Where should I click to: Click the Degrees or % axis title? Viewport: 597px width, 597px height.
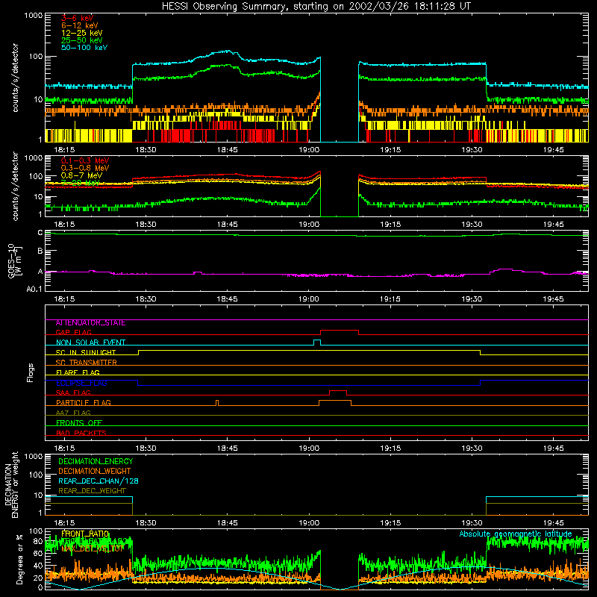pos(19,559)
